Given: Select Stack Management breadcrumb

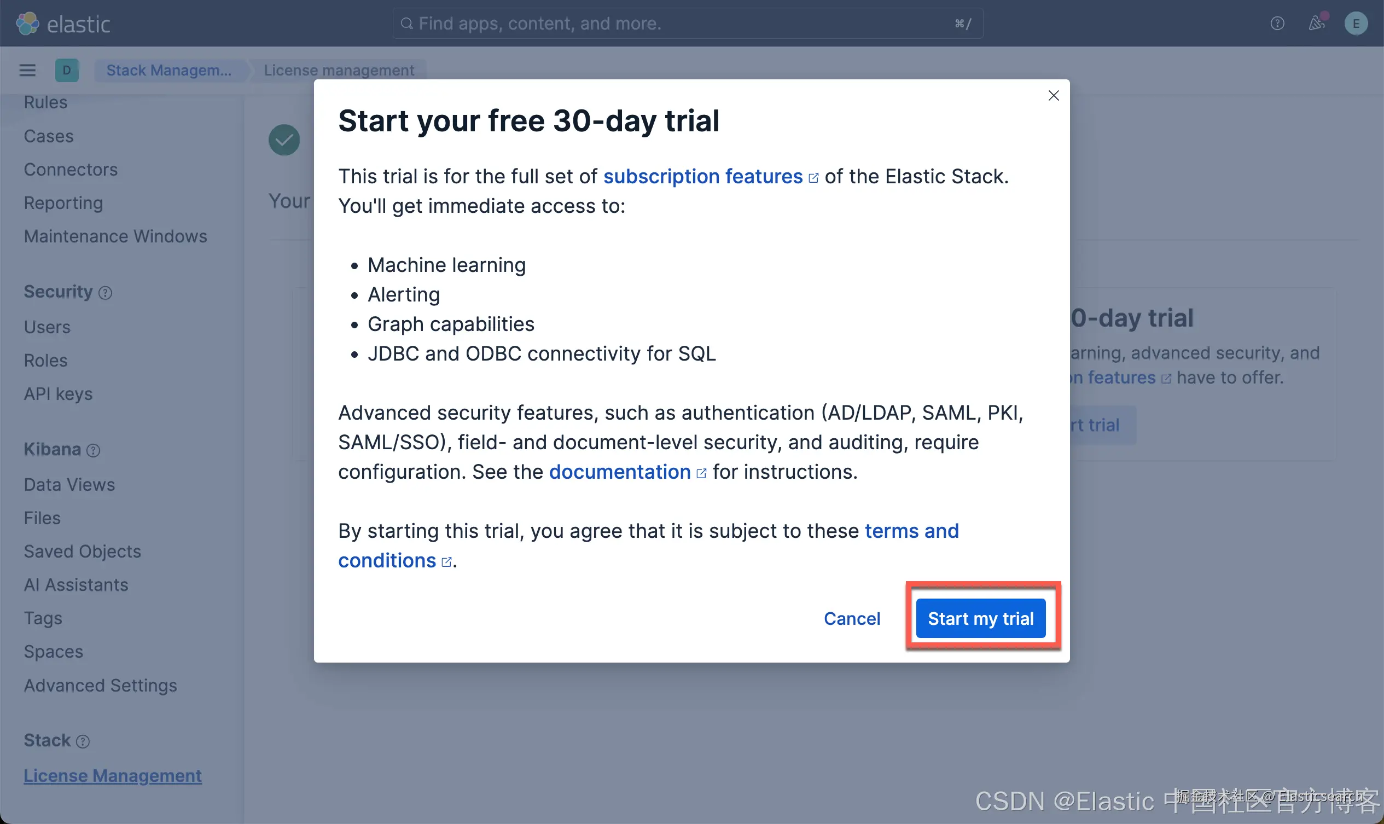Looking at the screenshot, I should 169,71.
